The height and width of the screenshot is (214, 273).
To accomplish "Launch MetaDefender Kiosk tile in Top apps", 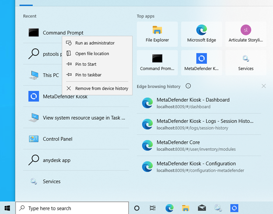I will tap(201, 63).
